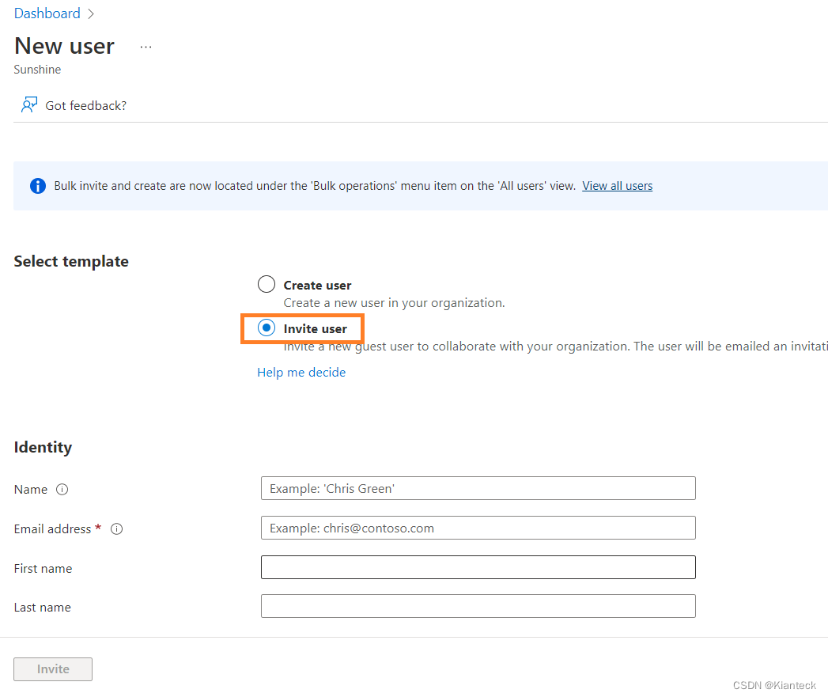Screen dimensions: 828x697
Task: Focus the Last name input field
Action: point(478,606)
